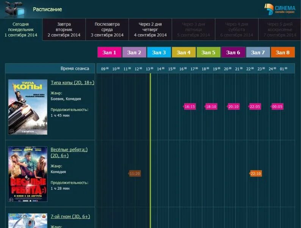Select the 18:10 Типа копы showtime
301x228 pixels.
pos(211,107)
